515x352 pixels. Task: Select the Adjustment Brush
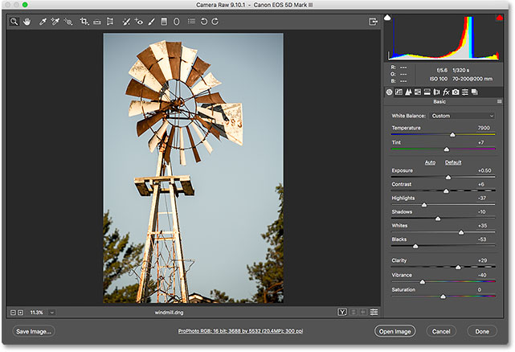151,22
